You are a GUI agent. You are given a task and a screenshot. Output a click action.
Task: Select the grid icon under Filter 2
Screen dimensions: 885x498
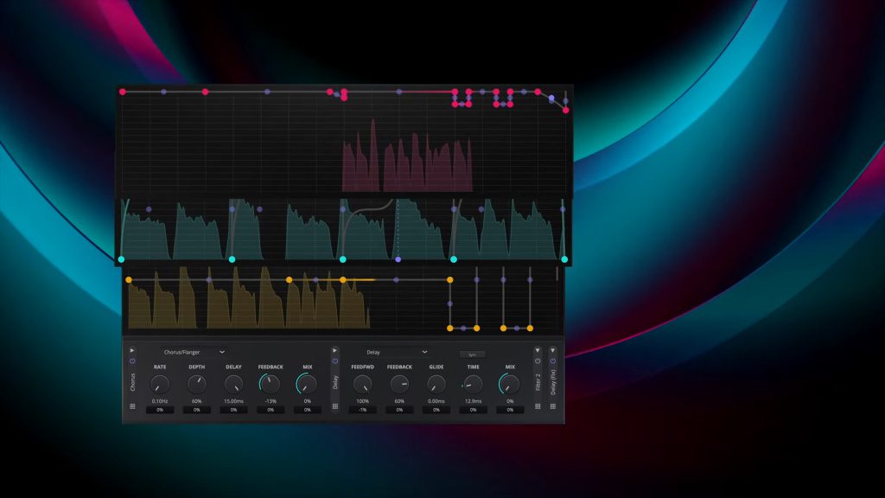pos(538,406)
